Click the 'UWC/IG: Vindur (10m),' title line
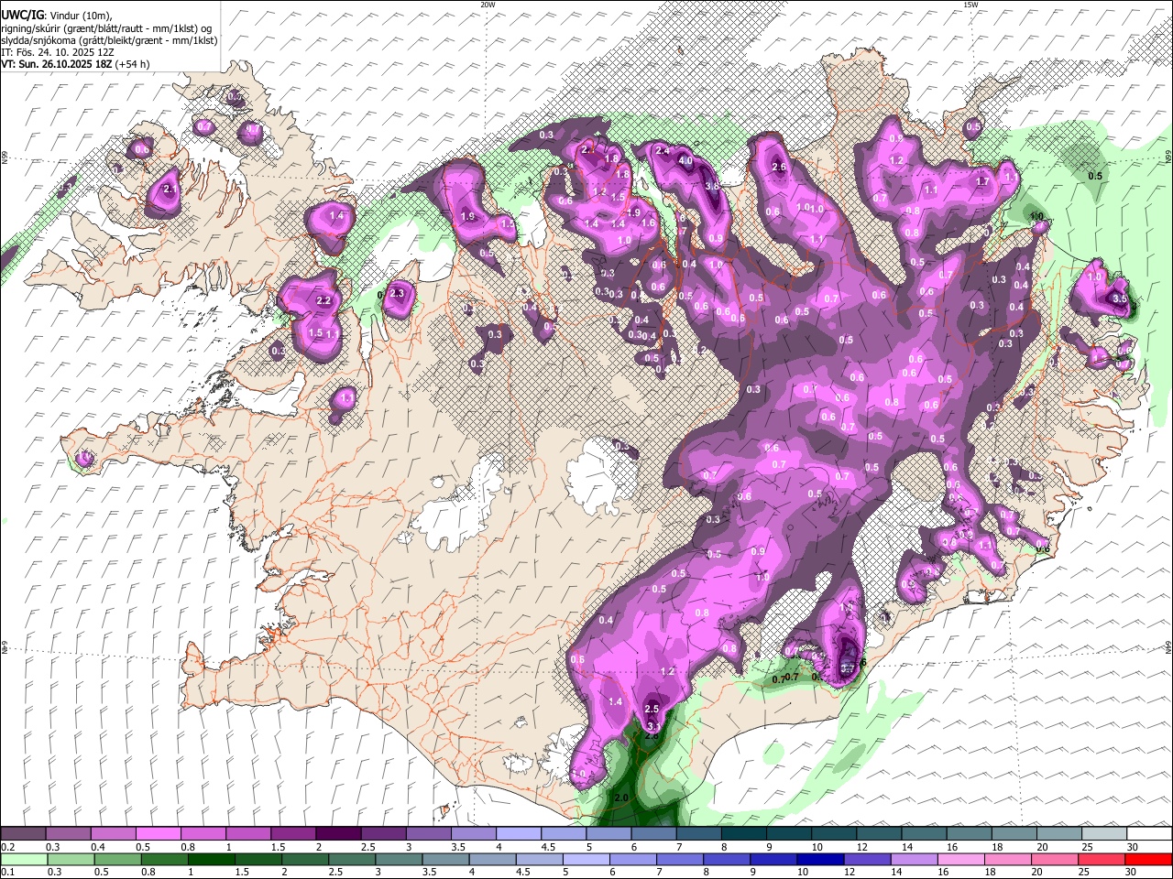The image size is (1173, 879). click(56, 16)
